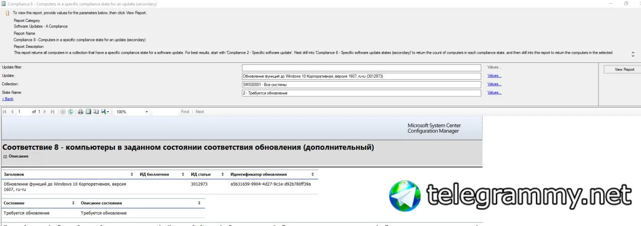
Task: Sort by the Заголовок column
Action: tap(132, 175)
